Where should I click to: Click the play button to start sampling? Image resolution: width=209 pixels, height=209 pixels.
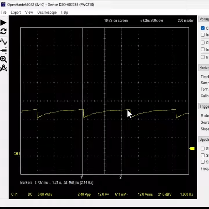3,23
